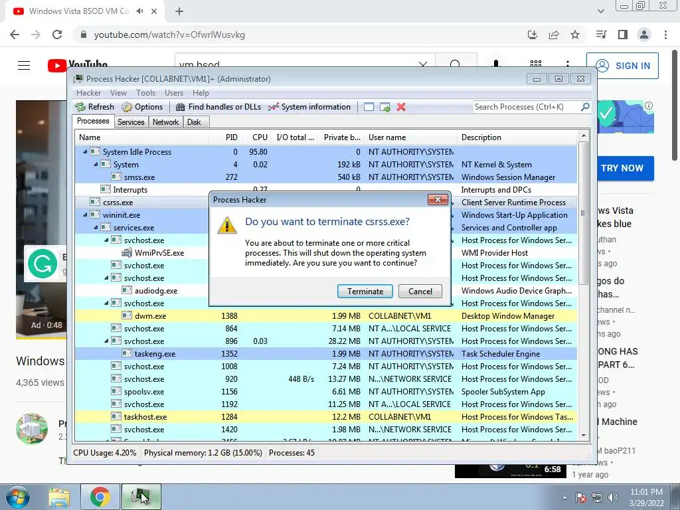The image size is (680, 510).
Task: Collapse the services.exe tree node
Action: [96, 228]
